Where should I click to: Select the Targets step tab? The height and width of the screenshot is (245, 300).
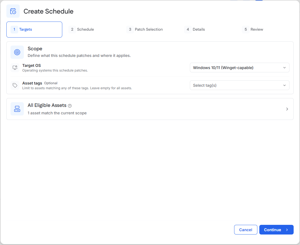pyautogui.click(x=34, y=29)
